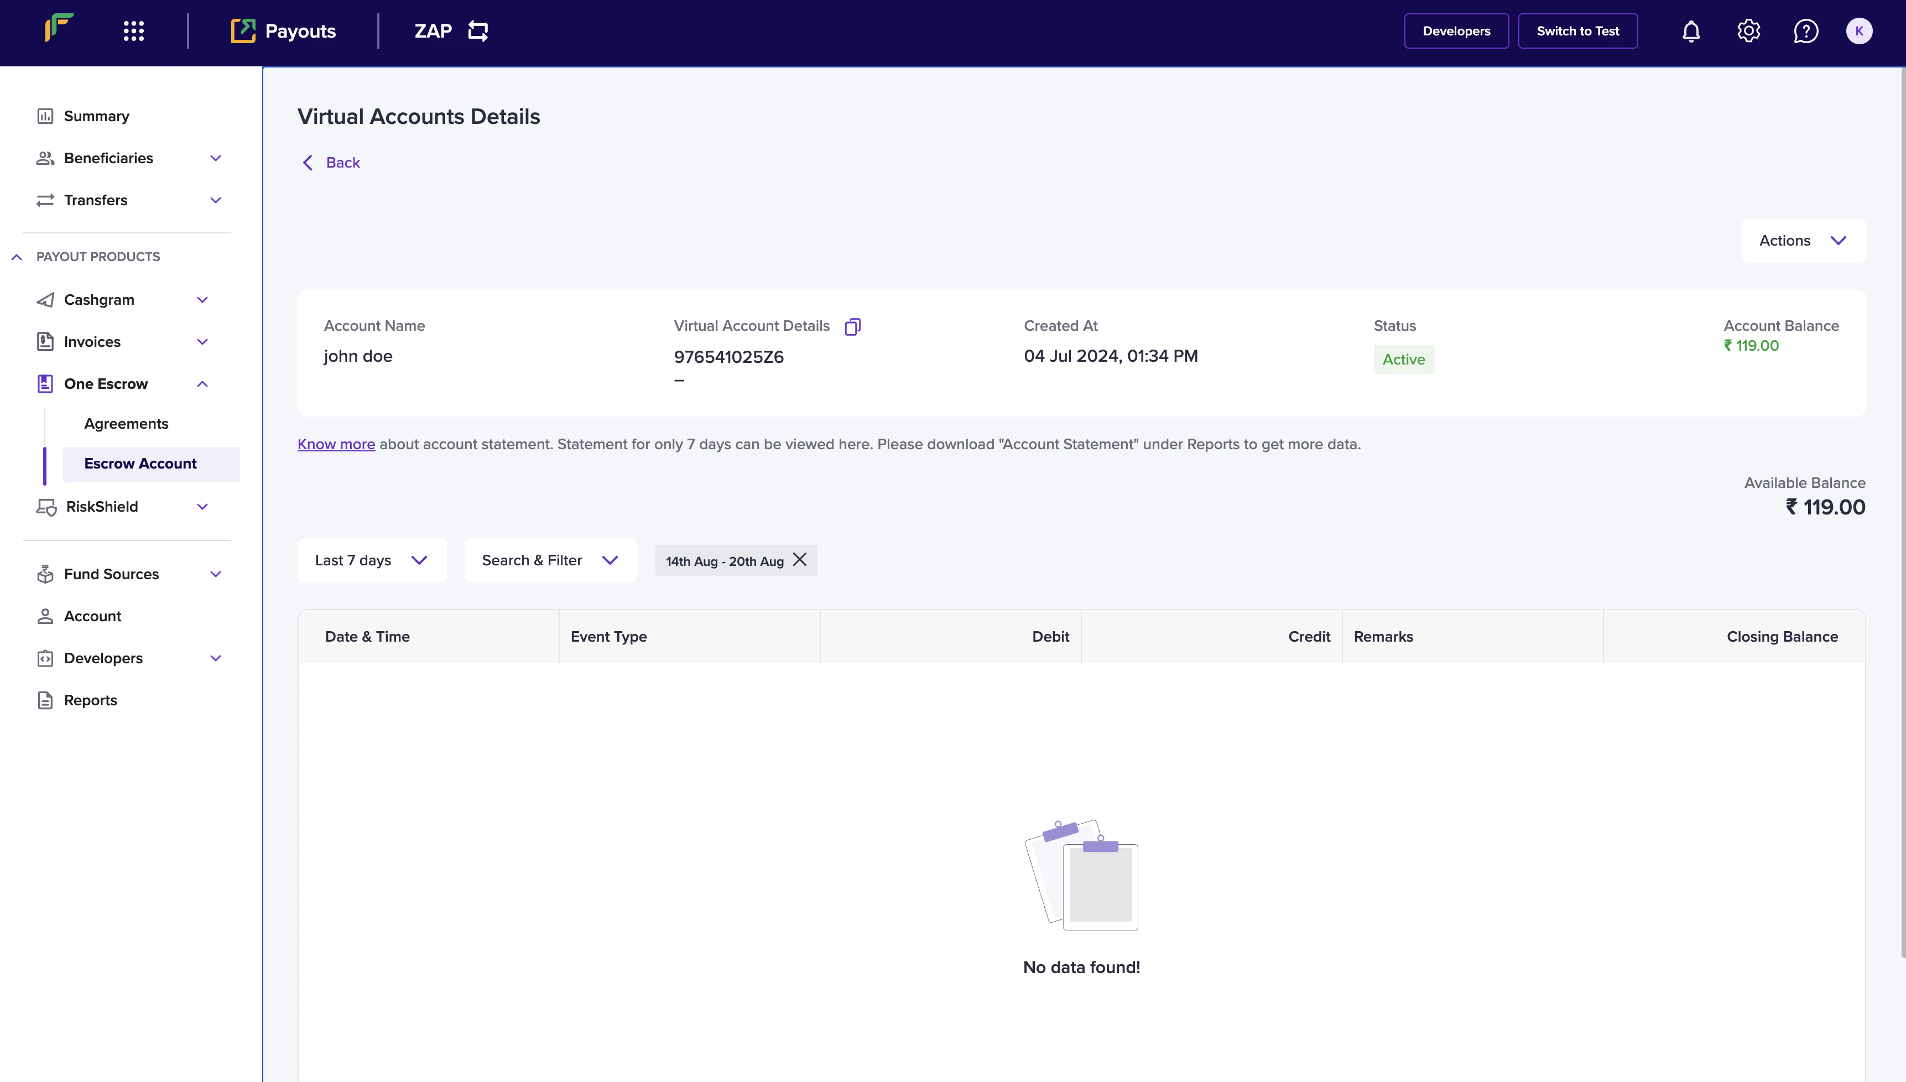Collapse the One Escrow menu section

pos(202,384)
